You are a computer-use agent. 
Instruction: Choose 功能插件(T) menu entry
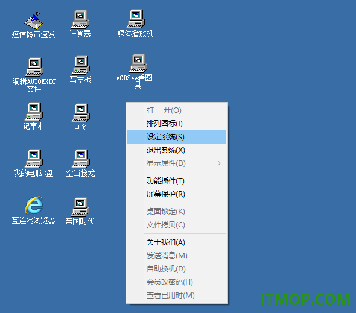coord(177,181)
